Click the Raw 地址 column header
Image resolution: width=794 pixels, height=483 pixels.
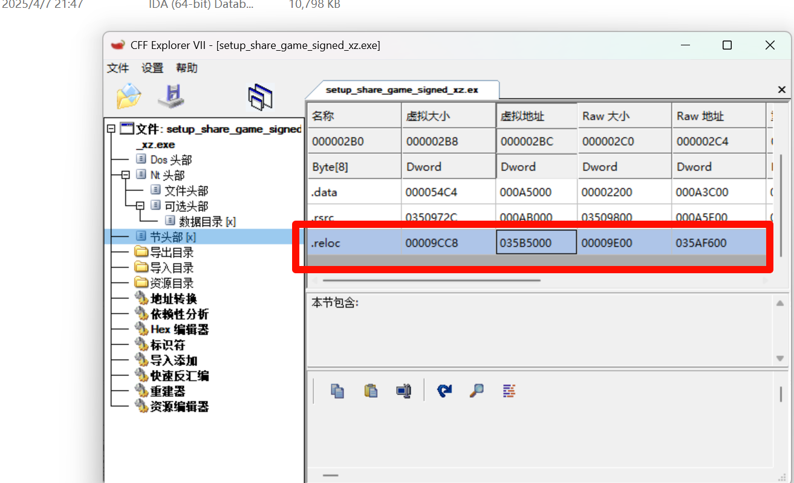click(x=719, y=115)
